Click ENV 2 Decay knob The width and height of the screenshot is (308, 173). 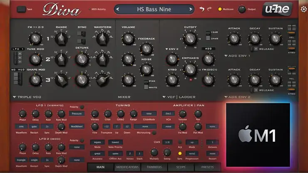tap(255, 80)
